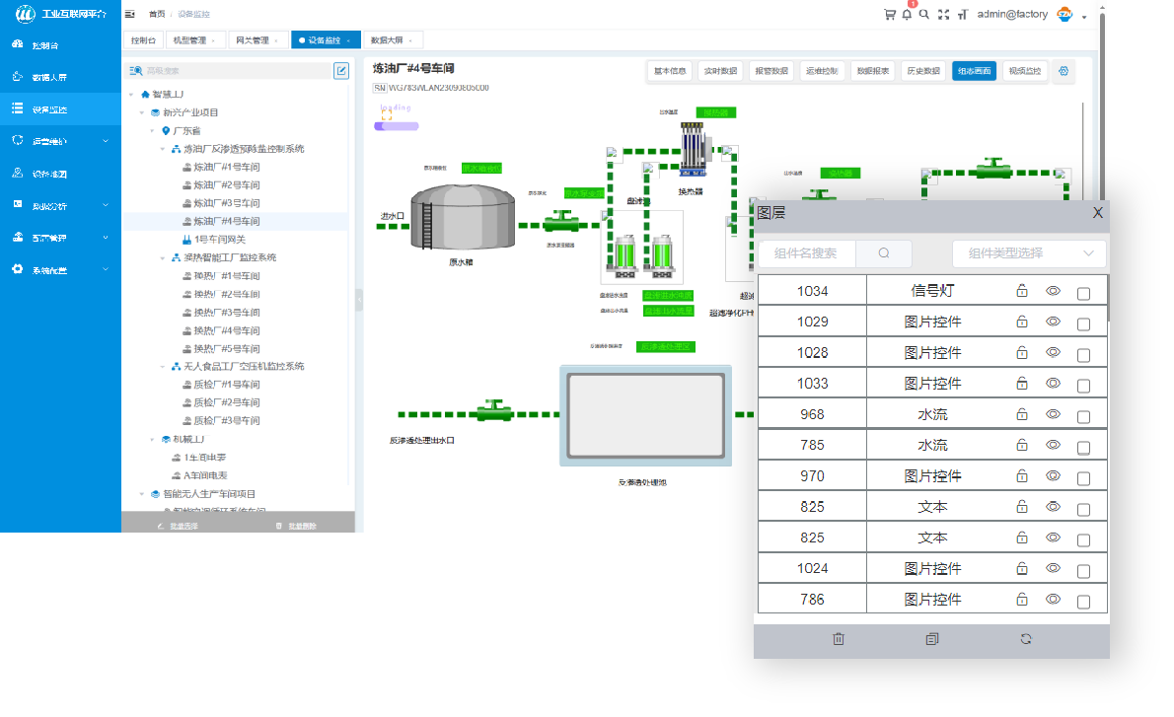Toggle fullscreen mode icon in header
The height and width of the screenshot is (717, 1174).
pyautogui.click(x=943, y=15)
